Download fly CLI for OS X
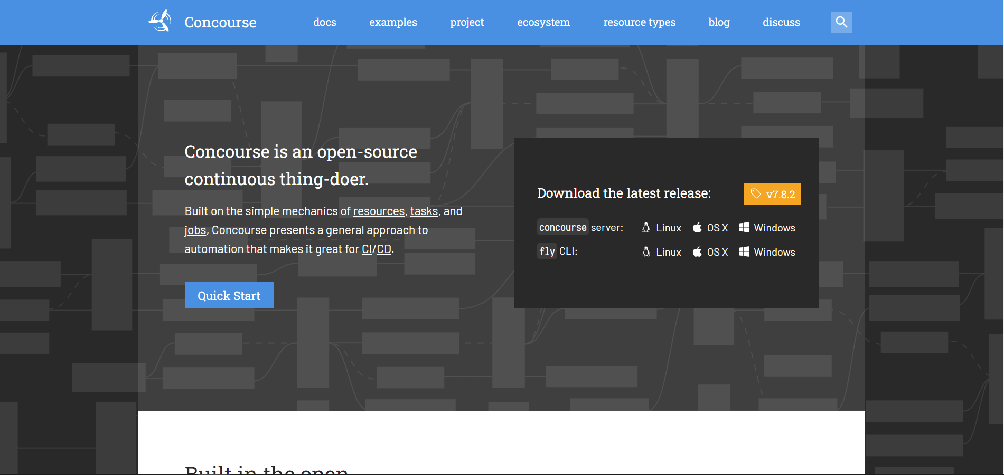Screen dimensions: 1004x475 click(x=710, y=252)
